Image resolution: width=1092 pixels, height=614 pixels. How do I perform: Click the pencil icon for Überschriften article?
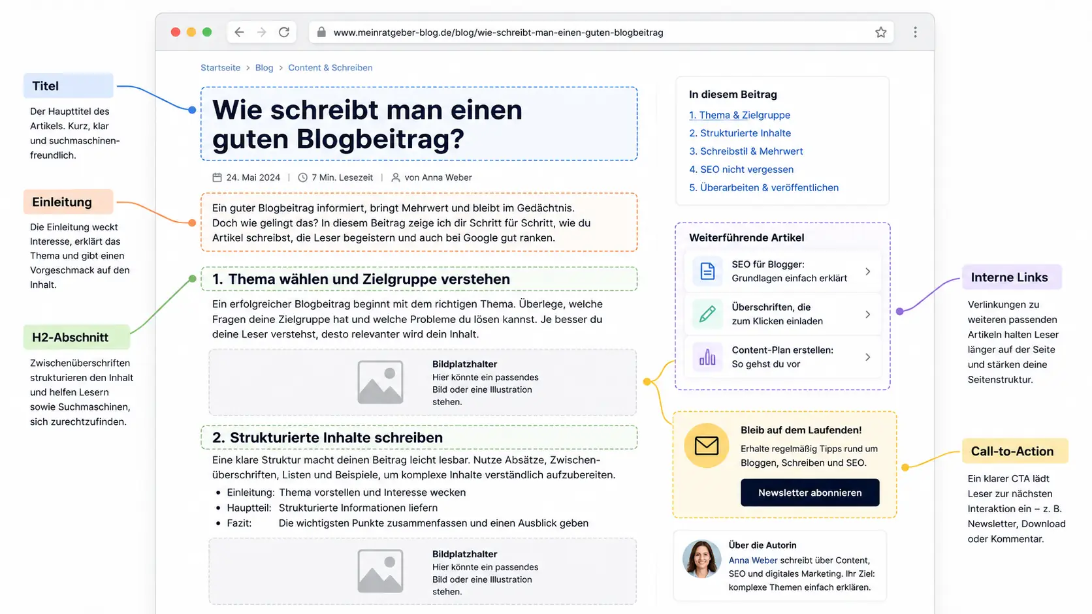pos(707,314)
